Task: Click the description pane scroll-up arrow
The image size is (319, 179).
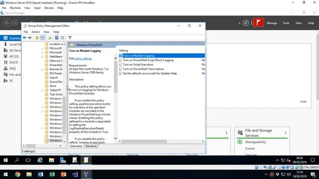Action: tap(116, 58)
